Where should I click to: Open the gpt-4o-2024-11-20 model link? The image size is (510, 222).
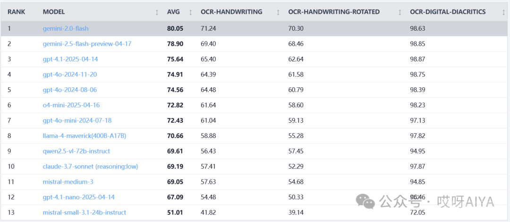click(70, 75)
